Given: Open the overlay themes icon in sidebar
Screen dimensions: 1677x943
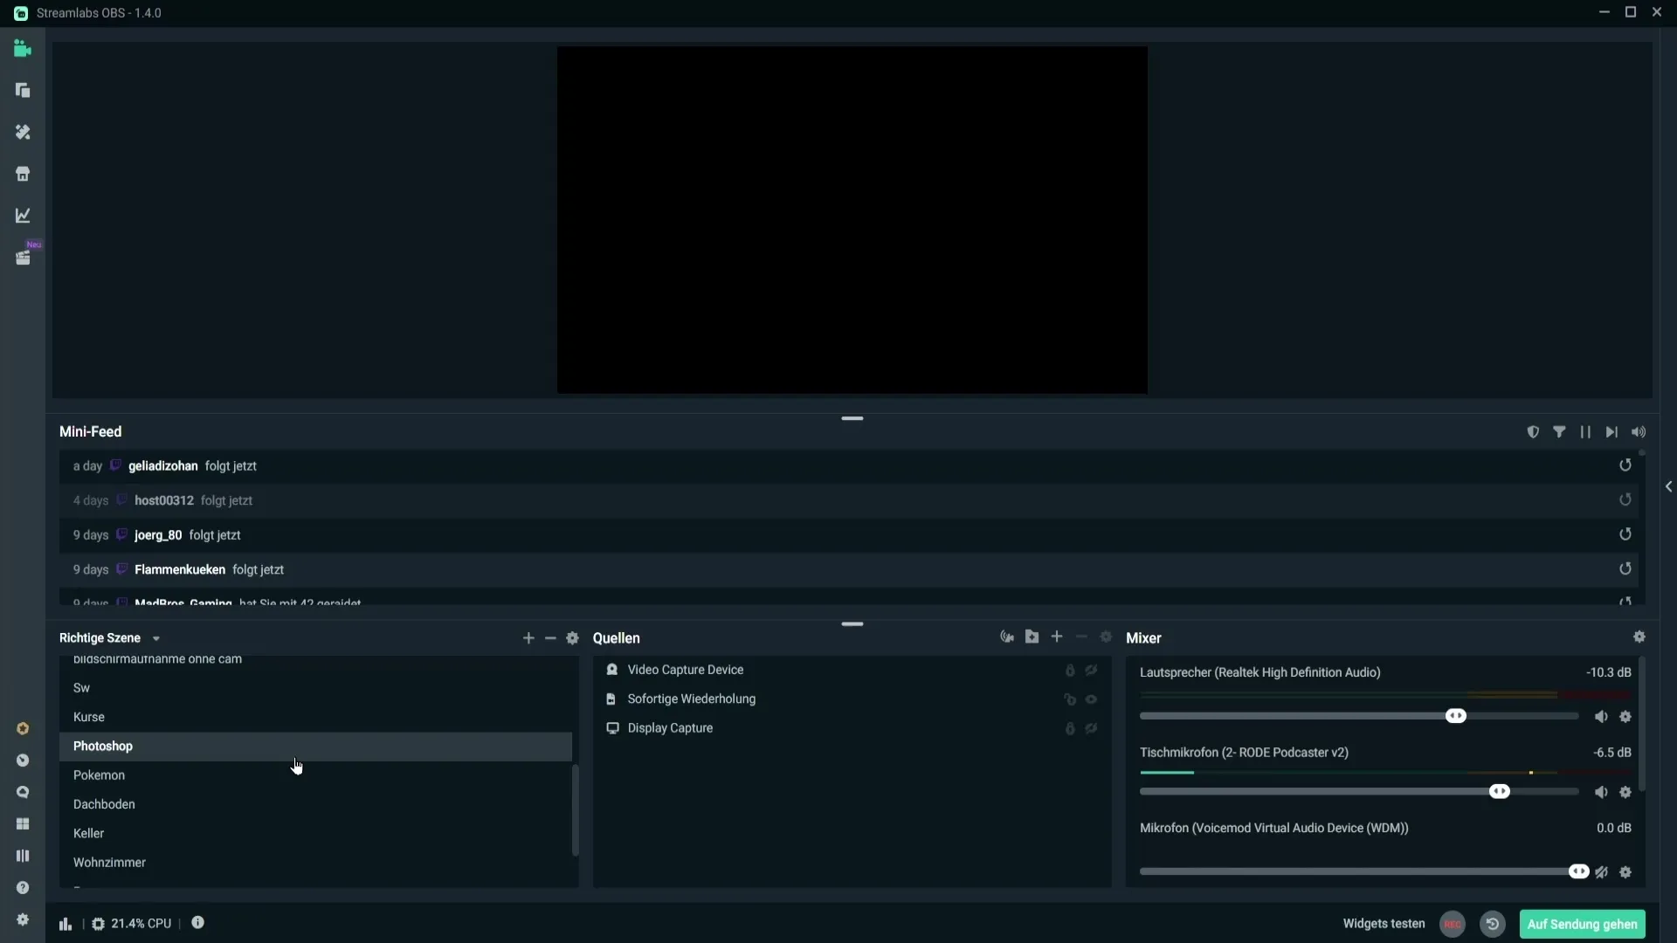Looking at the screenshot, I should [23, 91].
